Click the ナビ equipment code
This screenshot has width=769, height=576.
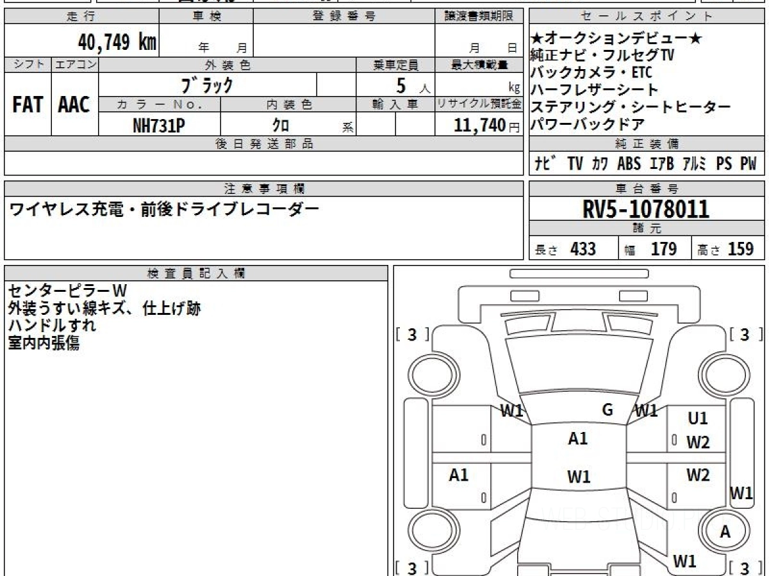545,164
